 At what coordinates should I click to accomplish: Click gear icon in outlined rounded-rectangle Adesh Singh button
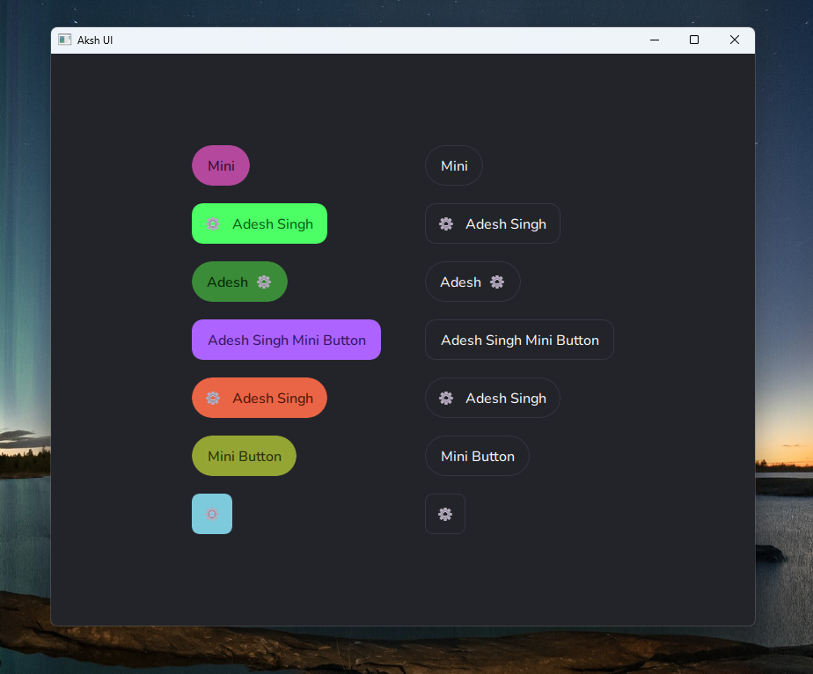(446, 223)
